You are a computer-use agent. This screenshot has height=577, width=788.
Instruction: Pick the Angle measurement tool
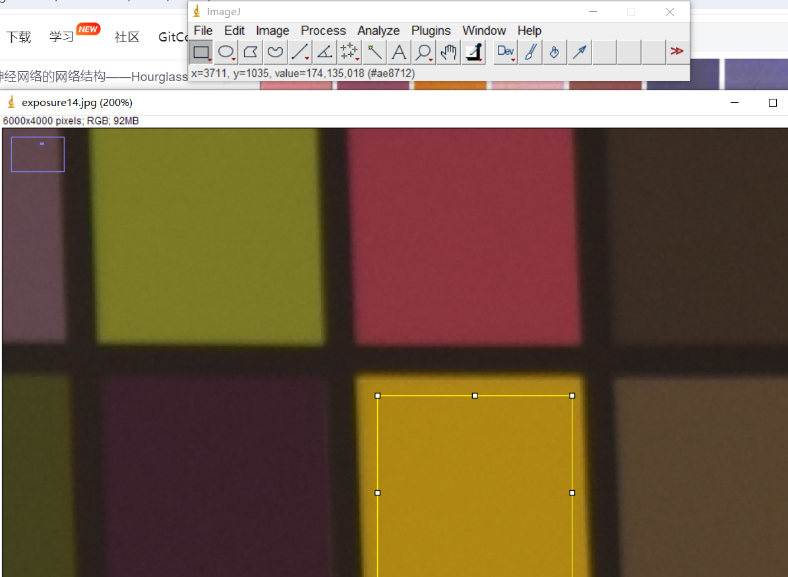tap(324, 52)
